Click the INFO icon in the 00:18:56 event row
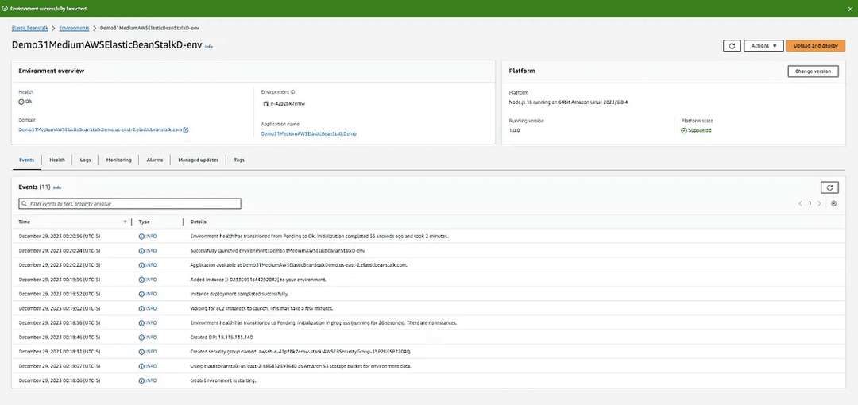The image size is (858, 405). click(141, 323)
